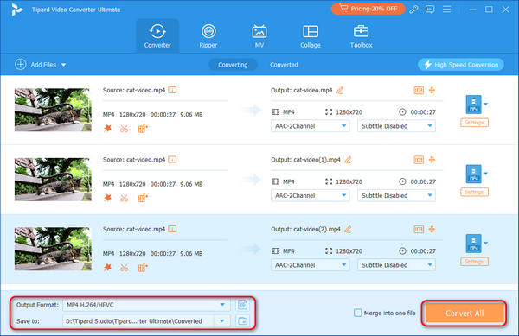Open effects editor star for cat-video(2).mp4 row

click(x=107, y=267)
